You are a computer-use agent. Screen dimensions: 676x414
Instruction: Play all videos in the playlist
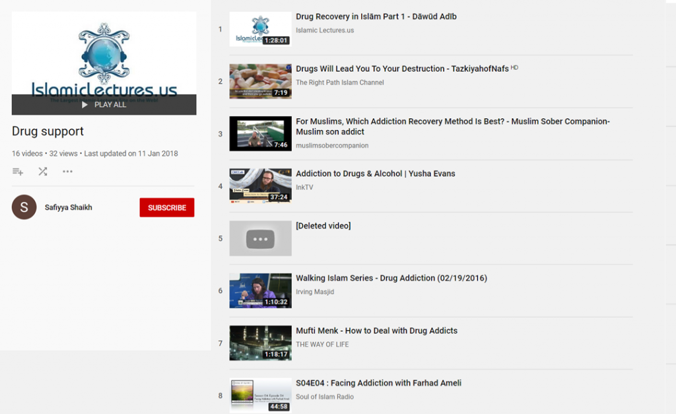[104, 105]
